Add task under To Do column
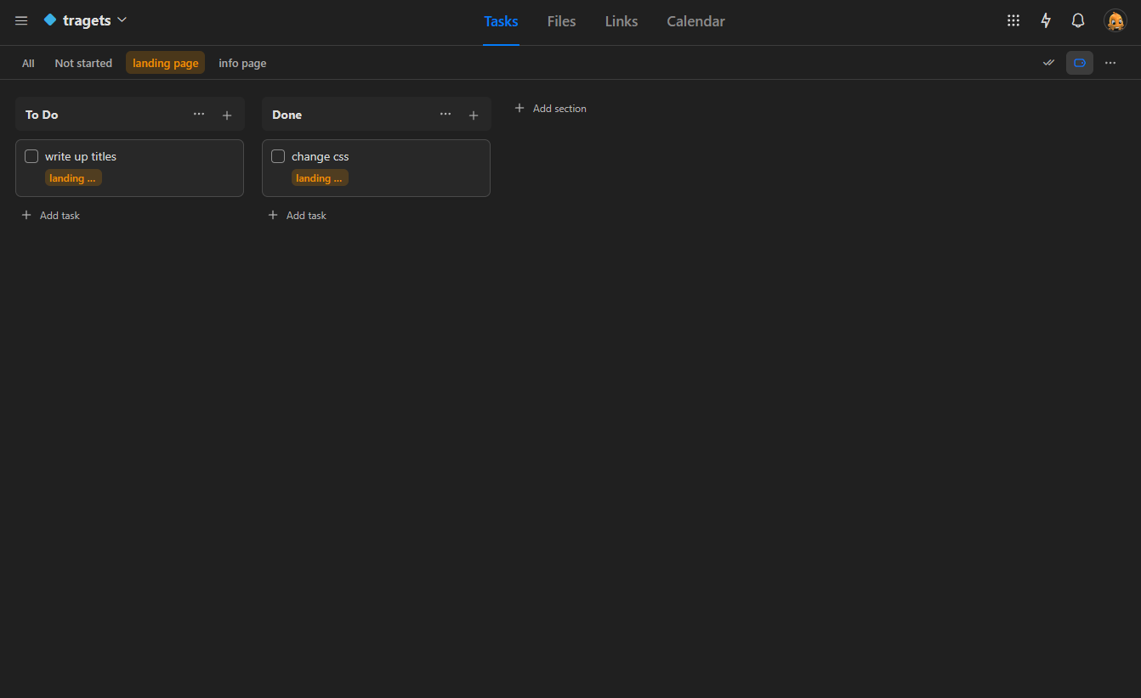Screen dimensions: 1141x698 [51, 216]
